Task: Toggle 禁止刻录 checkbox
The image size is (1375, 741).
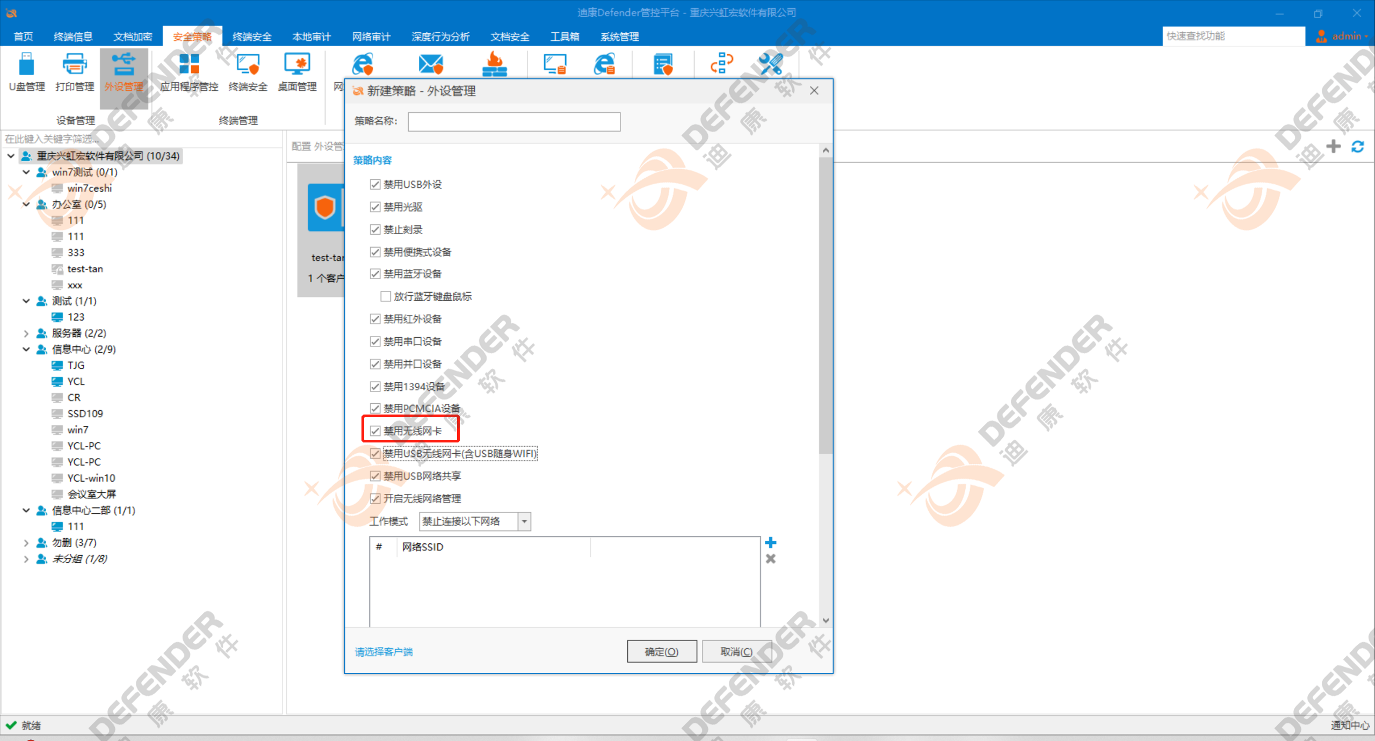Action: (375, 230)
